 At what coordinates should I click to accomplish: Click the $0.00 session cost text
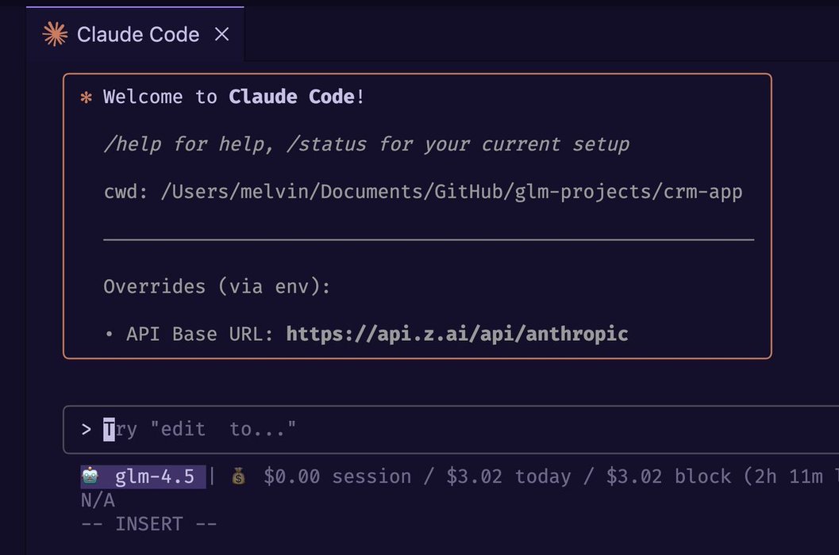pos(337,477)
